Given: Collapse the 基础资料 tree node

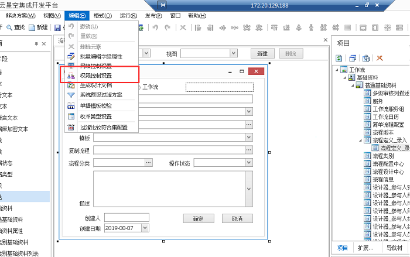Looking at the screenshot, I should pos(344,78).
